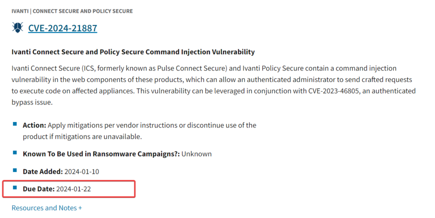Click the bold Date Added: label
This screenshot has height=218, width=435.
42,171
